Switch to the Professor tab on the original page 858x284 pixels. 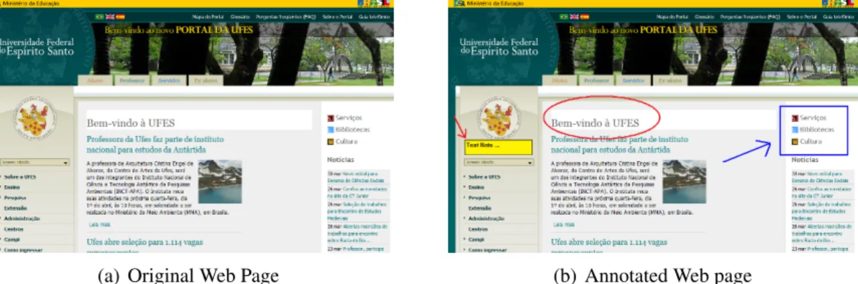[x=132, y=79]
